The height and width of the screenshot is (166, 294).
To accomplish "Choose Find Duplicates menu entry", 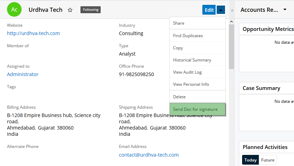I will [x=198, y=35].
